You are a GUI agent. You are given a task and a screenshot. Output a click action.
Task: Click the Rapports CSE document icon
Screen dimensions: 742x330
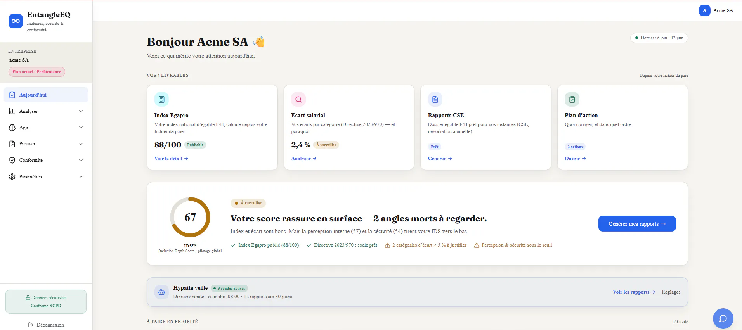pyautogui.click(x=435, y=99)
